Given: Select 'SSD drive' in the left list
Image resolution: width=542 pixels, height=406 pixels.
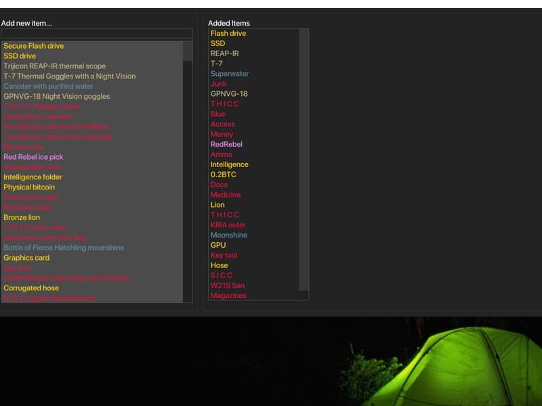Looking at the screenshot, I should (x=20, y=56).
